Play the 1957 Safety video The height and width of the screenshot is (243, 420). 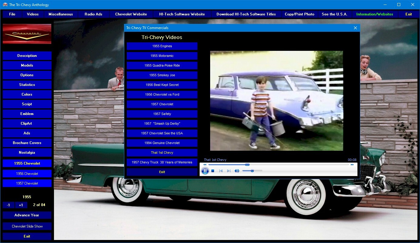click(x=162, y=114)
